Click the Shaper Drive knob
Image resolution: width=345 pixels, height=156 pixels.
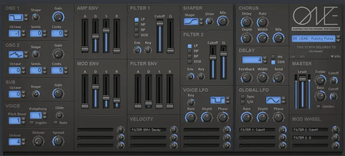point(209,21)
